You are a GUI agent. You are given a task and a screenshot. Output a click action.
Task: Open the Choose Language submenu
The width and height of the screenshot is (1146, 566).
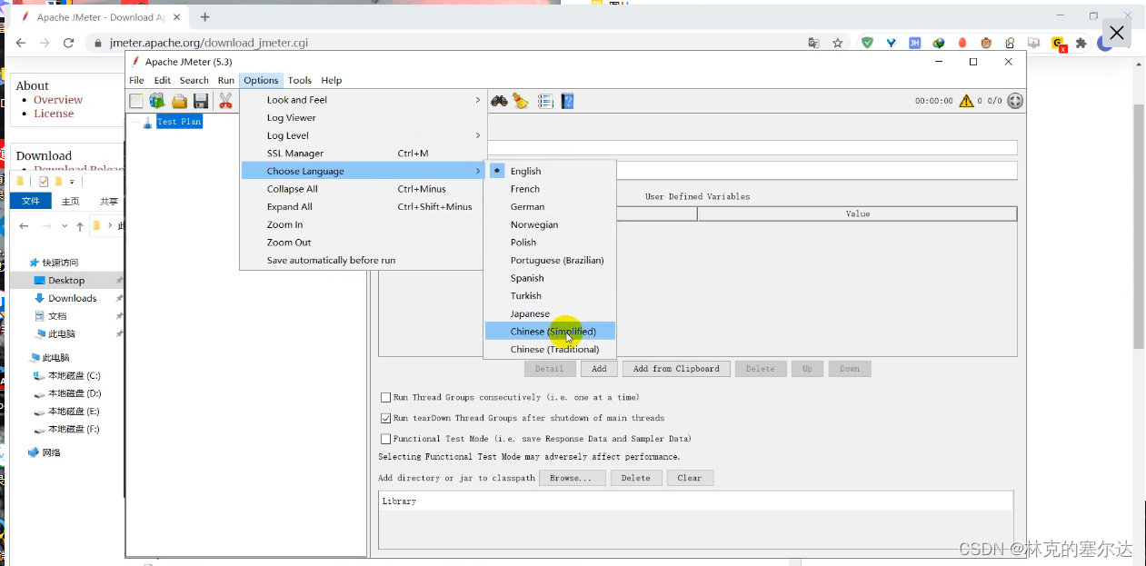[x=362, y=171]
